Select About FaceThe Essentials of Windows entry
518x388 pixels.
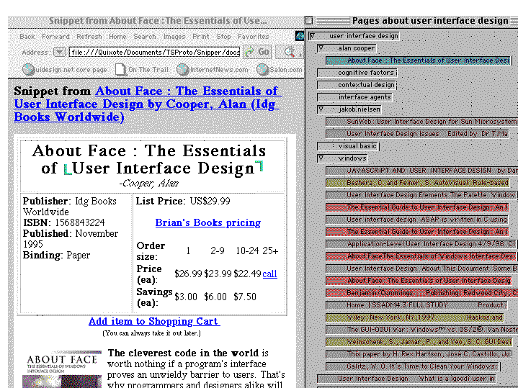(x=421, y=256)
